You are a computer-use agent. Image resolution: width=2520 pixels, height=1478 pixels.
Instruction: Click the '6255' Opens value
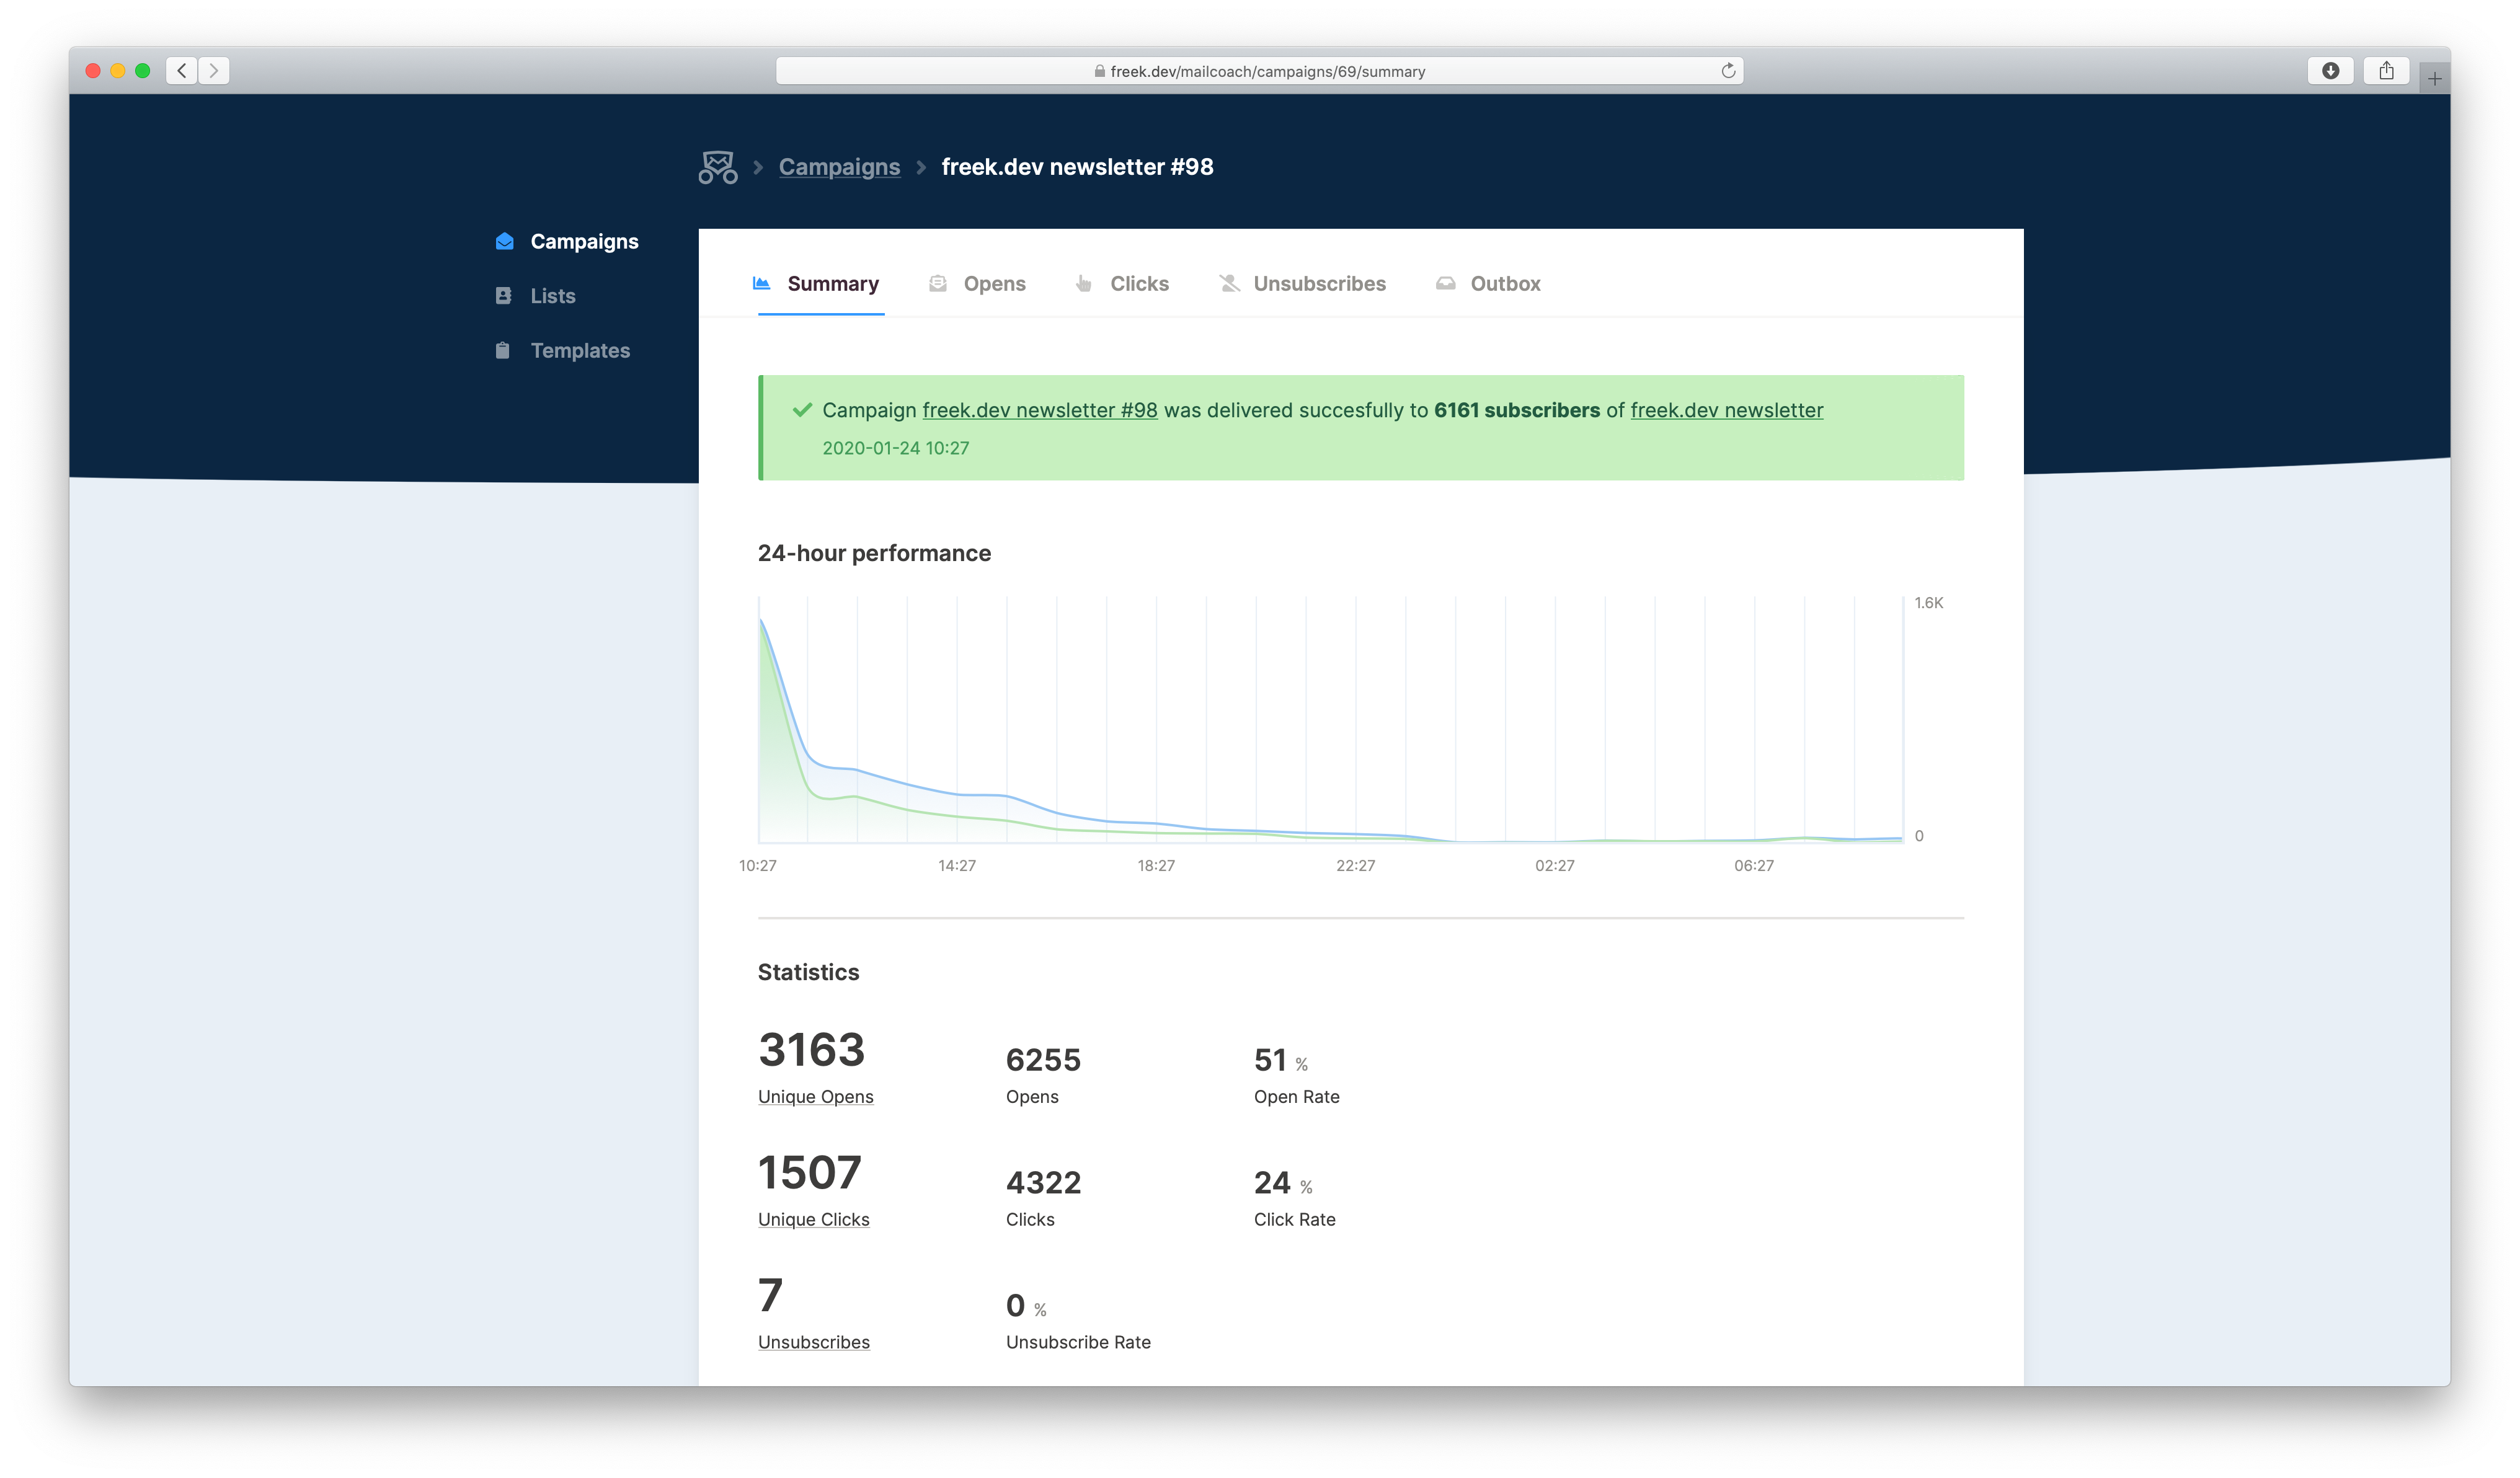point(1043,1060)
